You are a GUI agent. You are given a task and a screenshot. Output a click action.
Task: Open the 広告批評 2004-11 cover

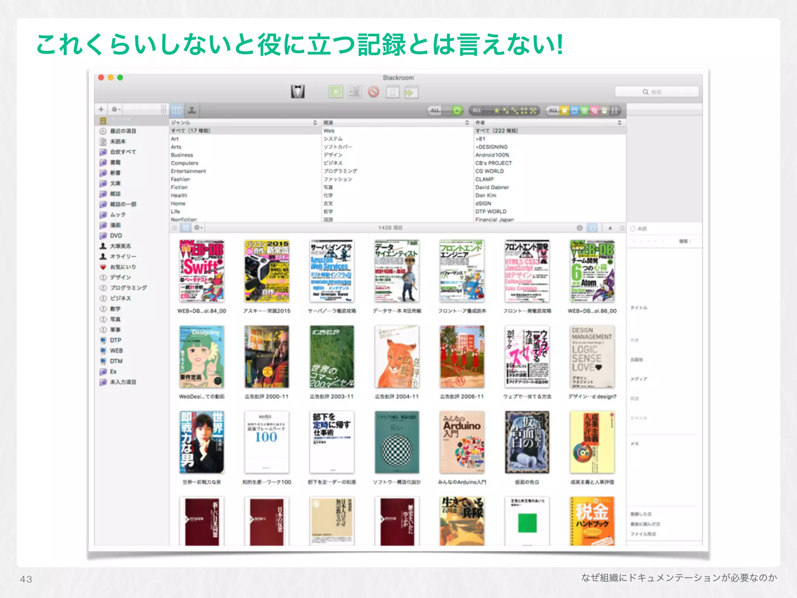tap(397, 357)
